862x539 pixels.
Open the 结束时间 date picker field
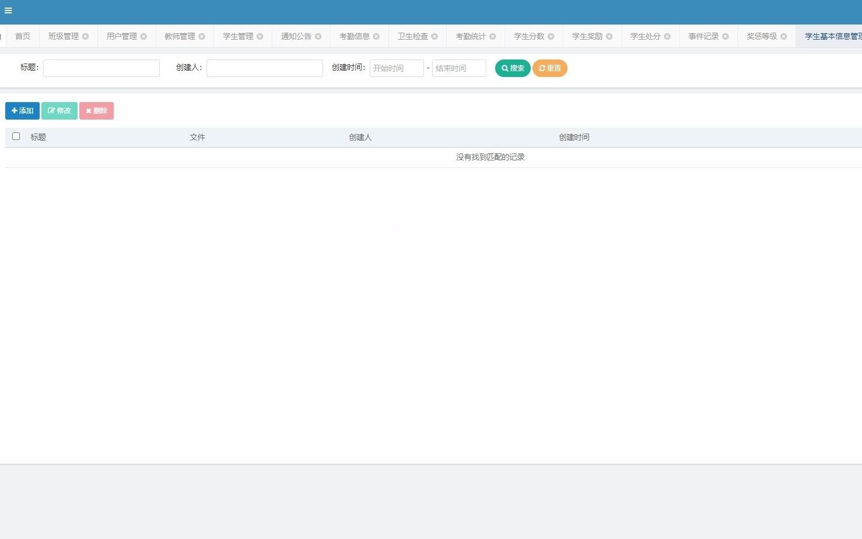click(459, 68)
